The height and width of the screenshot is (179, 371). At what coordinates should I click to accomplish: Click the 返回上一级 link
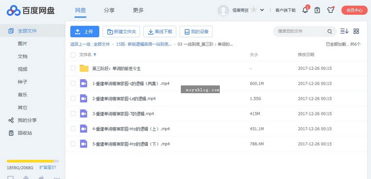[x=80, y=44]
